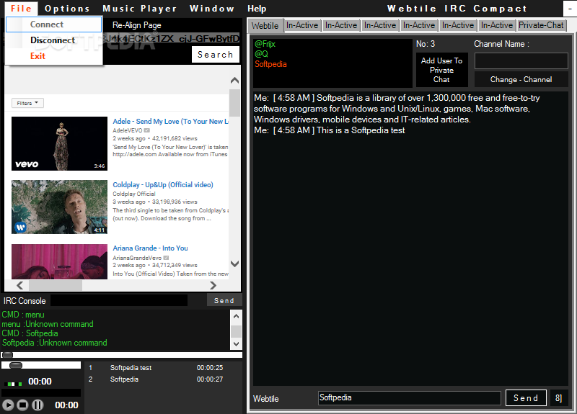Select the first In-Active tab
577x414 pixels.
click(x=301, y=25)
